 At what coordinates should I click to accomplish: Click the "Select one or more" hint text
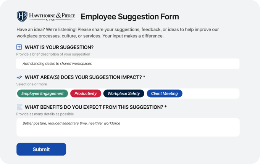[32, 84]
